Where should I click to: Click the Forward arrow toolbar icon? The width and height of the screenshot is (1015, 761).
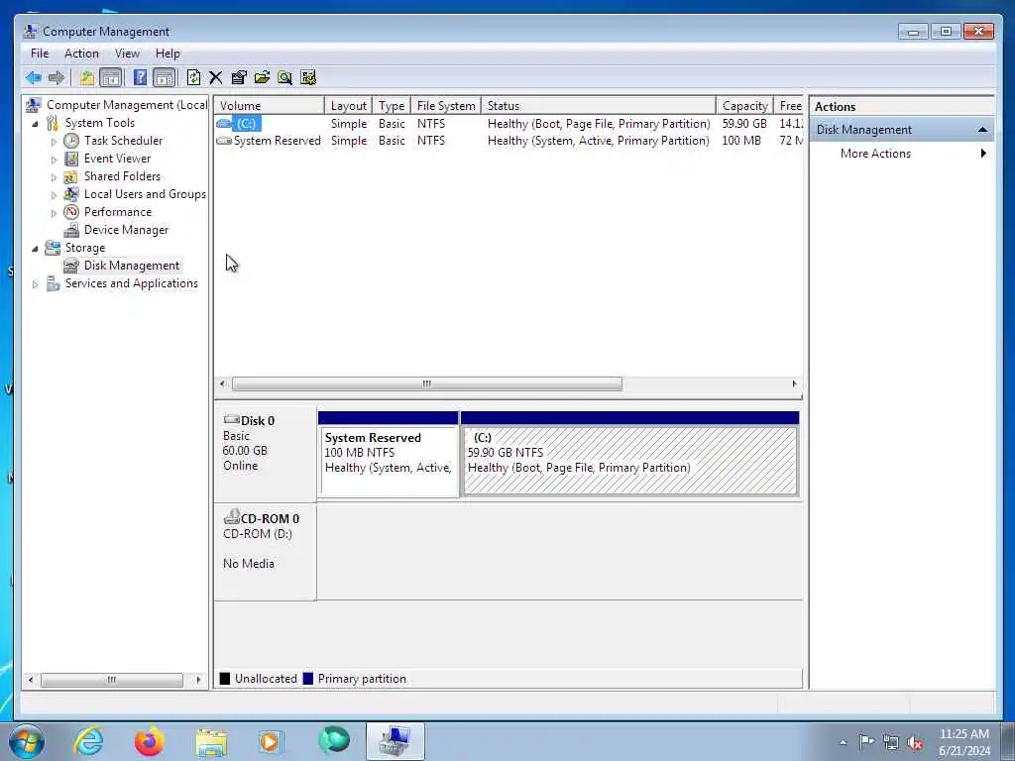56,78
